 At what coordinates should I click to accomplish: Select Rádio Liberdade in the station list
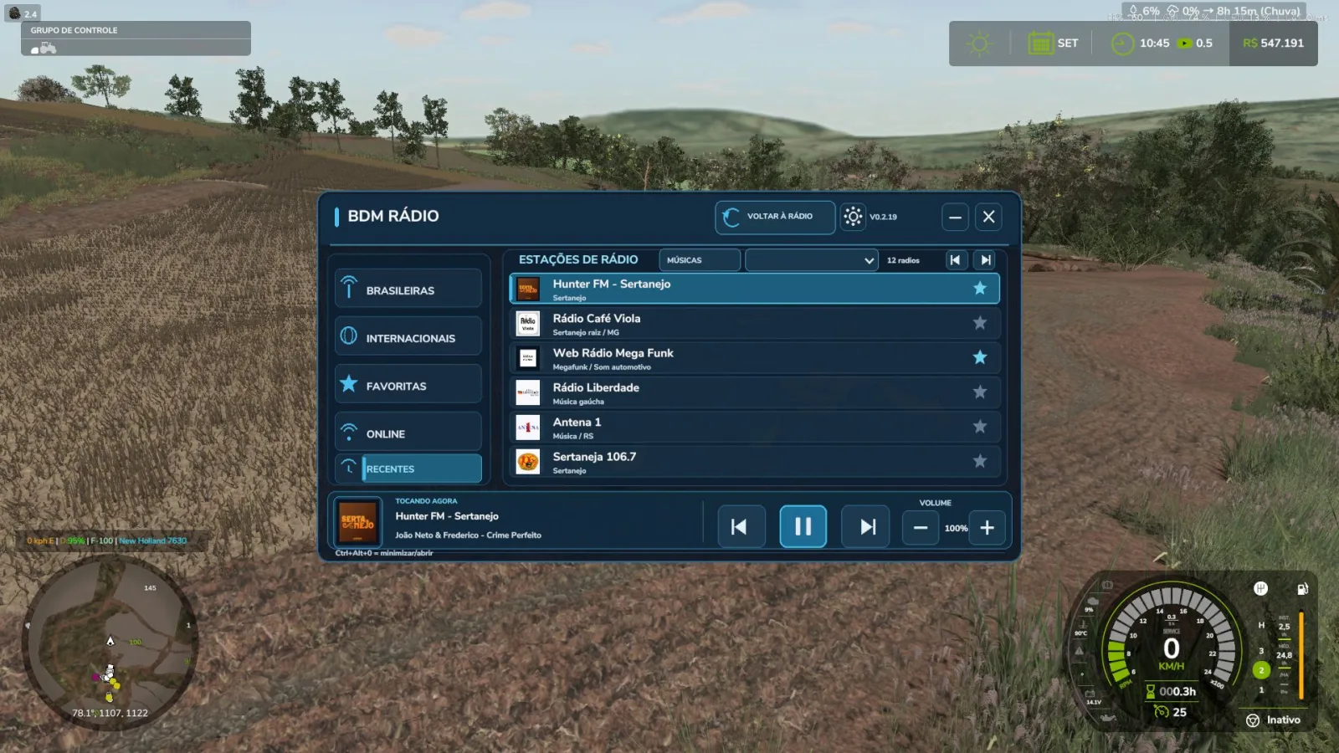754,392
